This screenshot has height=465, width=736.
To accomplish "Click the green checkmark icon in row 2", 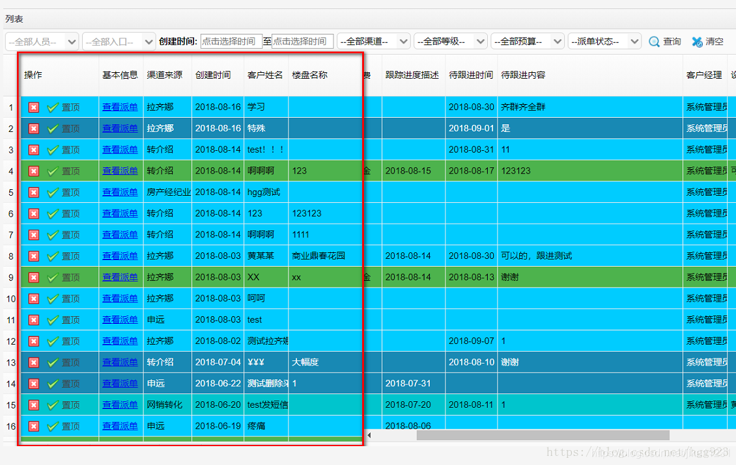I will (53, 128).
